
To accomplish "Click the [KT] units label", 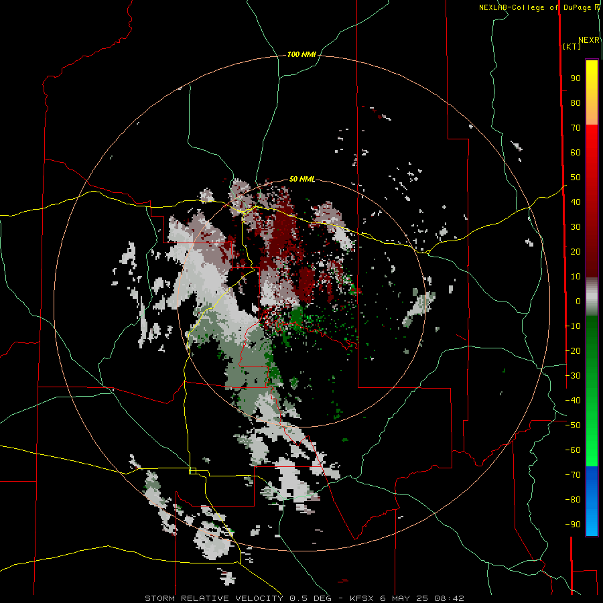I will [x=572, y=46].
